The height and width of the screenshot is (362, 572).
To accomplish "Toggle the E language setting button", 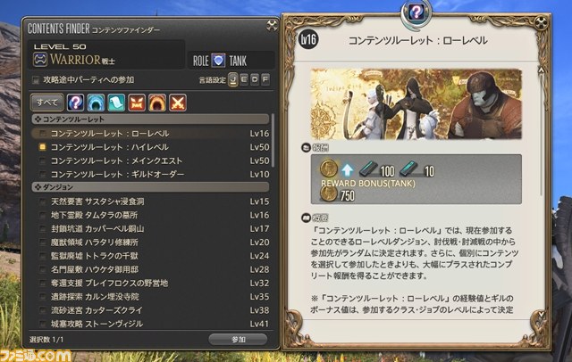I will pyautogui.click(x=244, y=79).
